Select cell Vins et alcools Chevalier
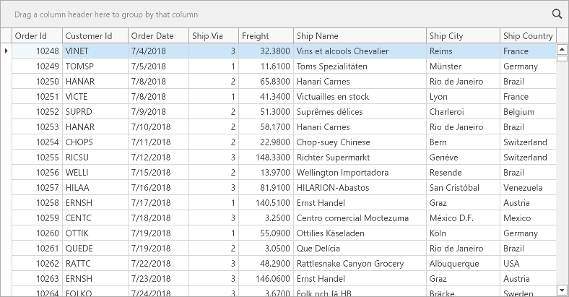 (360, 51)
